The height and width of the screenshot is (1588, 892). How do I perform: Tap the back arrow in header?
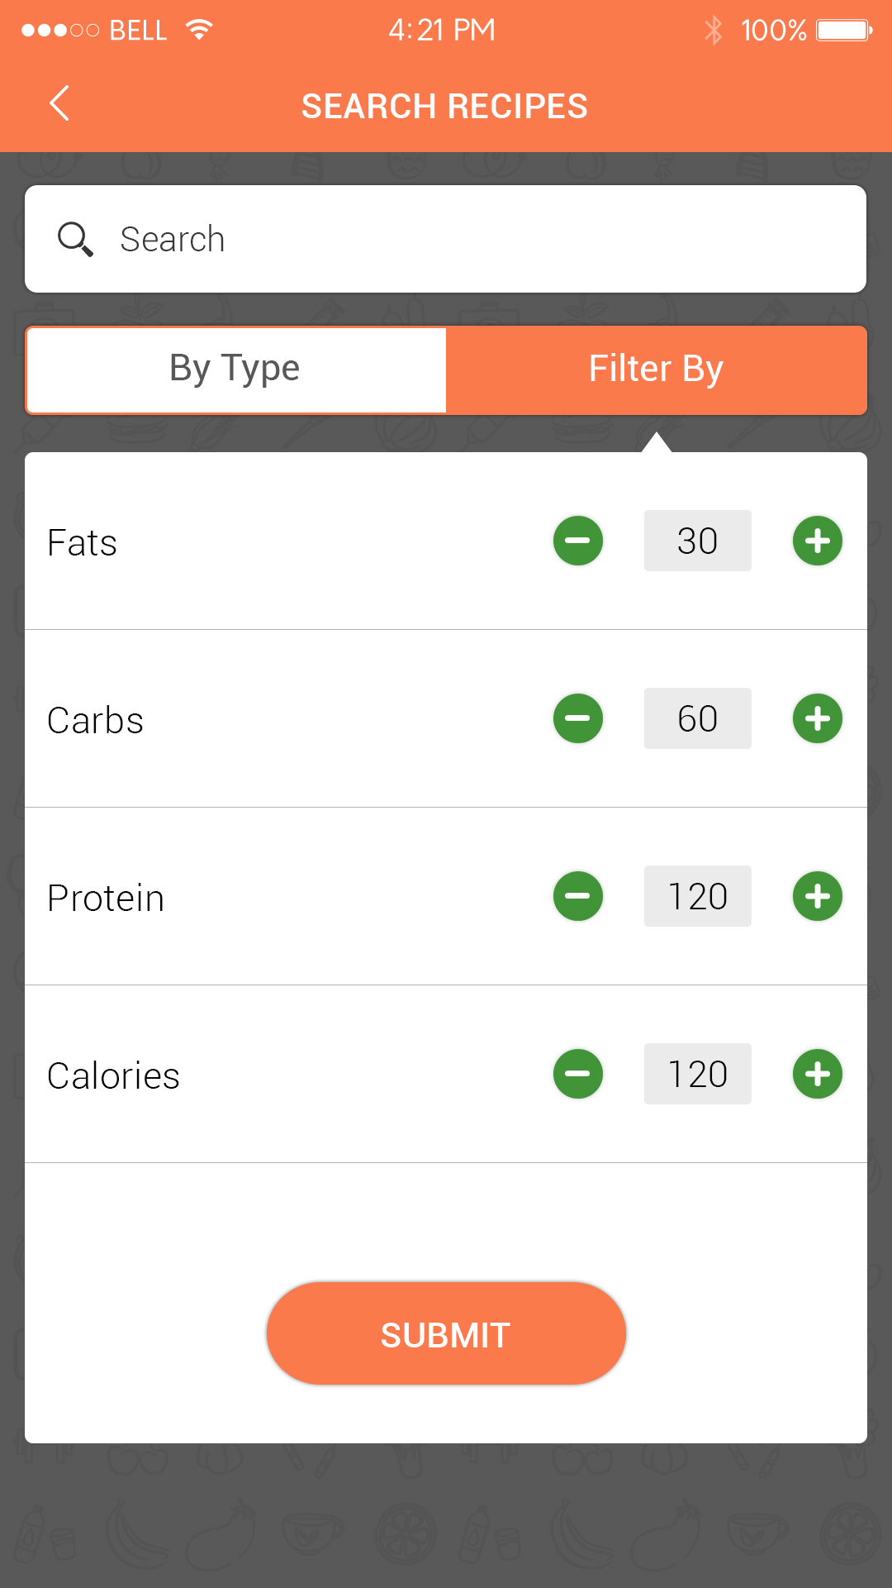pyautogui.click(x=59, y=104)
